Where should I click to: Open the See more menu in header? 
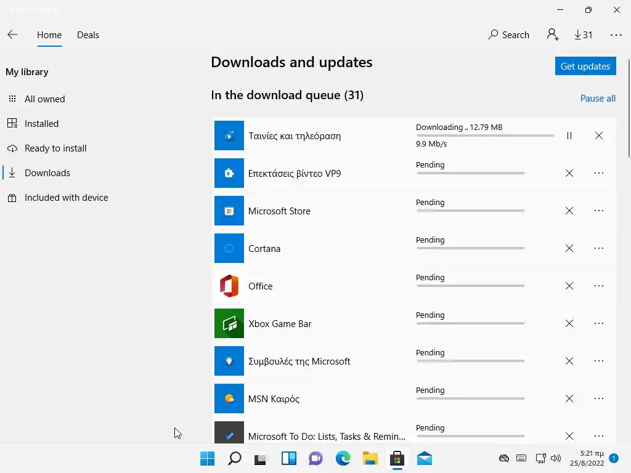(616, 35)
